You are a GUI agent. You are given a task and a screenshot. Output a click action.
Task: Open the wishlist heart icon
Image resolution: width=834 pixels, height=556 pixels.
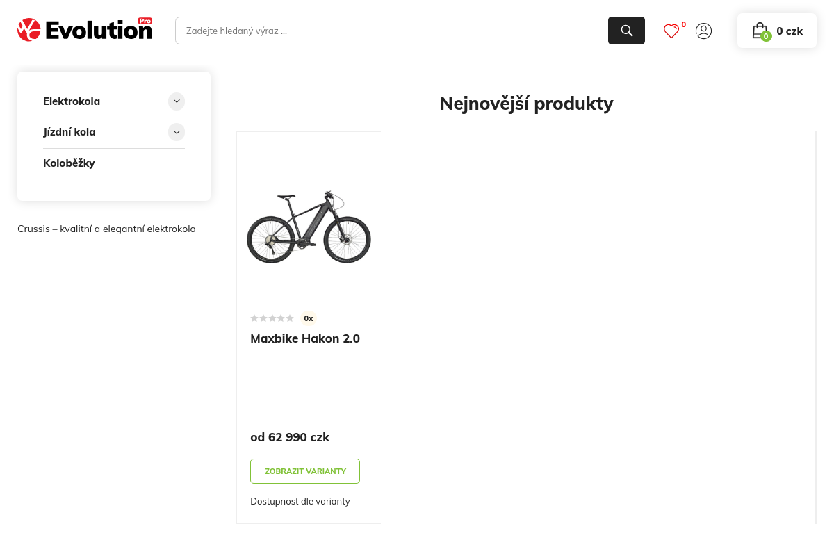(671, 31)
